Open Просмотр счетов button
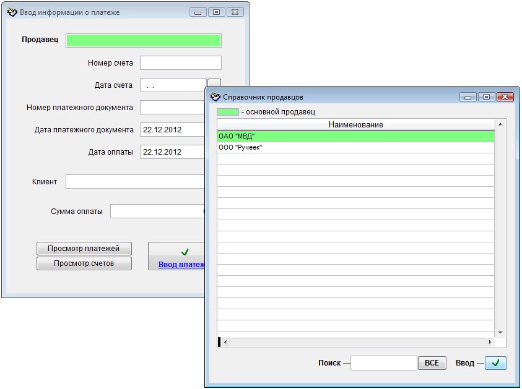522x389 pixels. (x=84, y=263)
